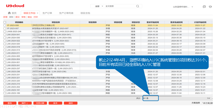Image resolution: width=220 pixels, height=108 pixels.
Task: Tick the checkbox for LXK-2024-041
Action: click(5, 35)
